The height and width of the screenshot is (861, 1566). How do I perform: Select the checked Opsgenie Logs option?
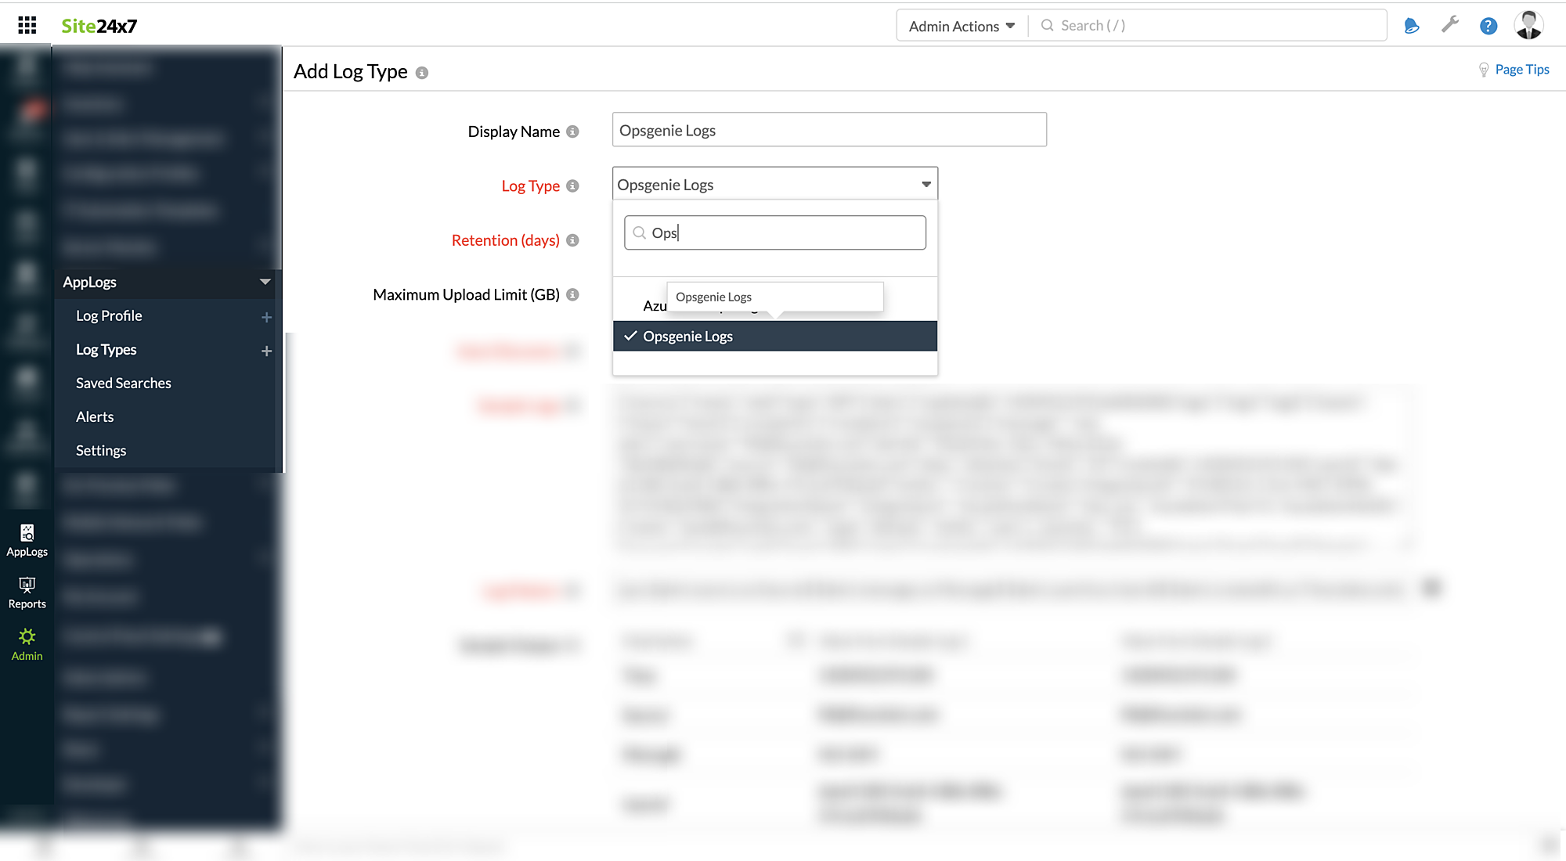[775, 336]
